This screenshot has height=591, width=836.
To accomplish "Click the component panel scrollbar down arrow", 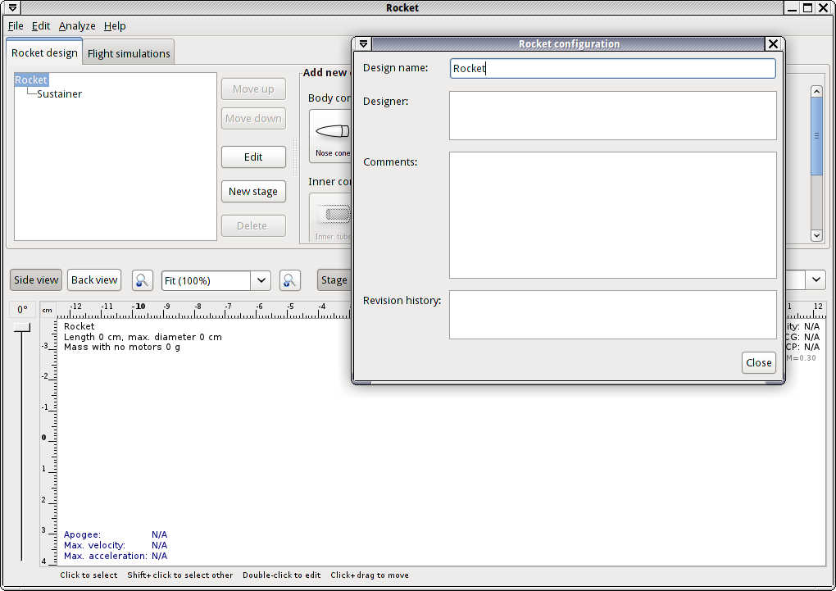I will point(816,235).
